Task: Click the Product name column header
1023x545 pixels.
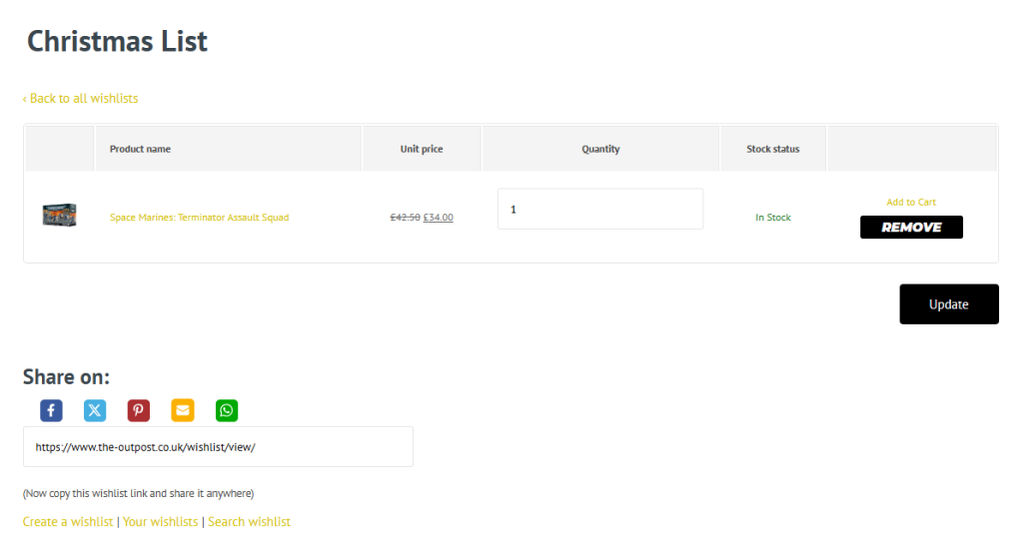Action: (x=140, y=149)
